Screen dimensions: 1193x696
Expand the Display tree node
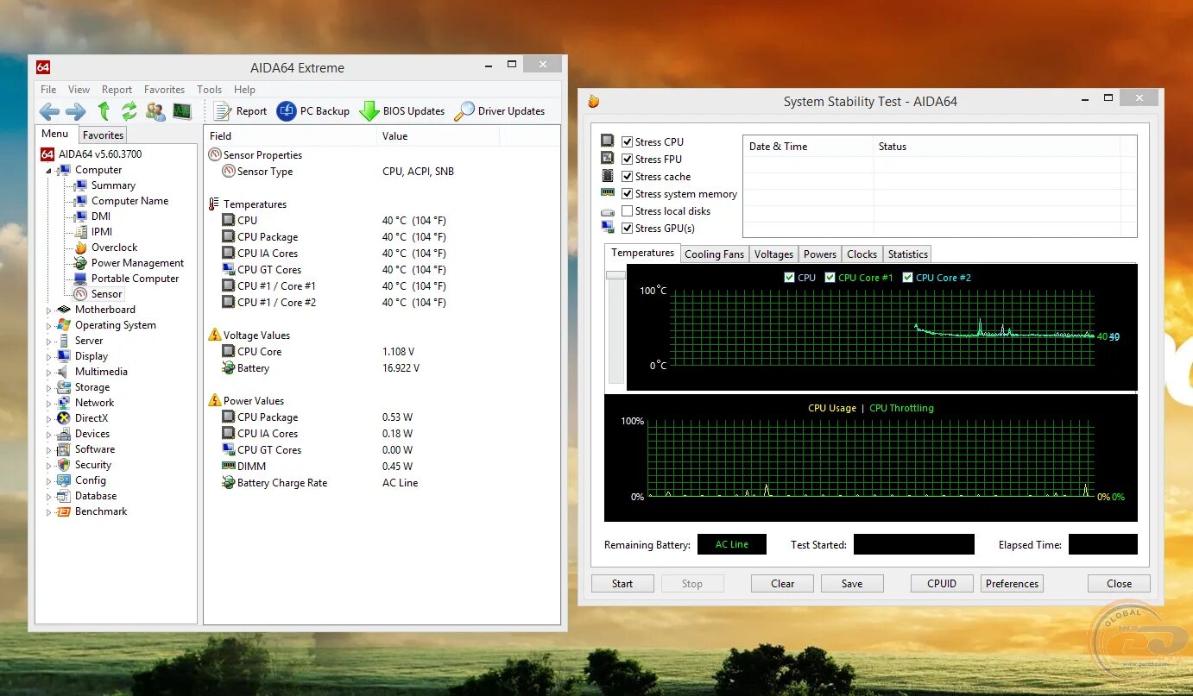pos(48,357)
